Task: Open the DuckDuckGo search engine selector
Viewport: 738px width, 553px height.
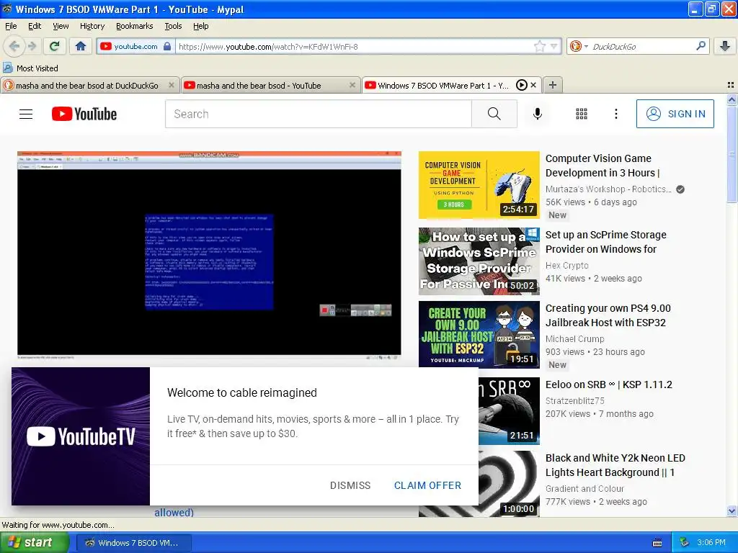Action: pos(579,46)
